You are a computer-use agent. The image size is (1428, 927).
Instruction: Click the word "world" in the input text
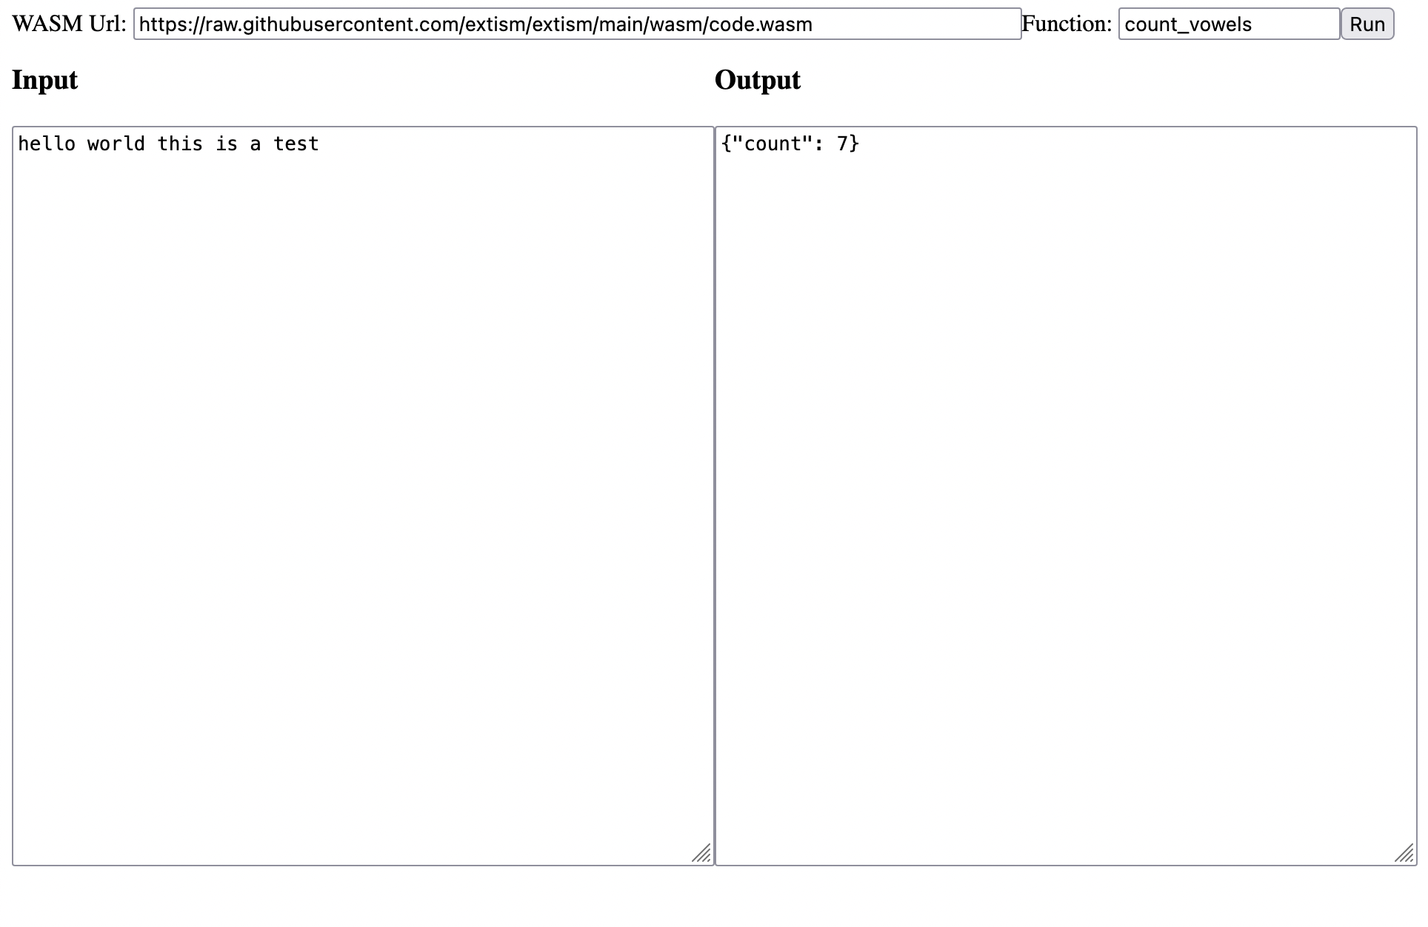[x=116, y=144]
